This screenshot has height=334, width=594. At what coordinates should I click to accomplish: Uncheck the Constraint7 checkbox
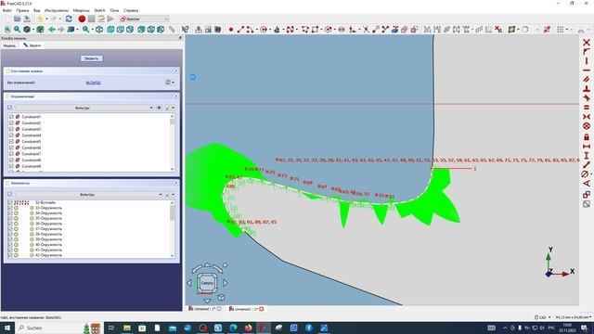(x=11, y=154)
